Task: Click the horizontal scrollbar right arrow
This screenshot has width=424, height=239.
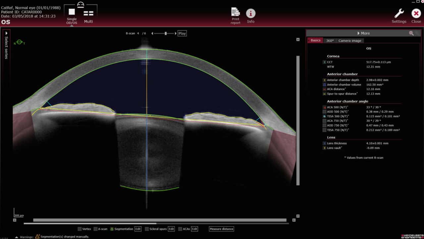Action: [294, 220]
